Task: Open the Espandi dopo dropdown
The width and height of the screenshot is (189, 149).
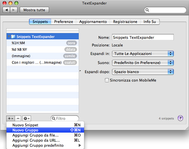Action: point(143,72)
